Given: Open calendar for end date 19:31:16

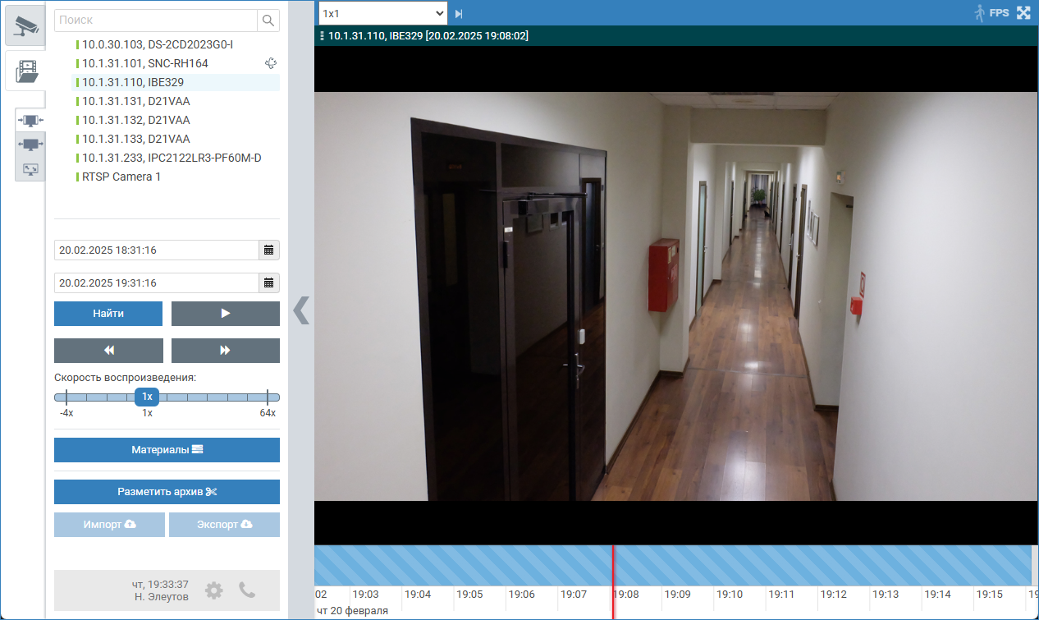Looking at the screenshot, I should coord(268,282).
